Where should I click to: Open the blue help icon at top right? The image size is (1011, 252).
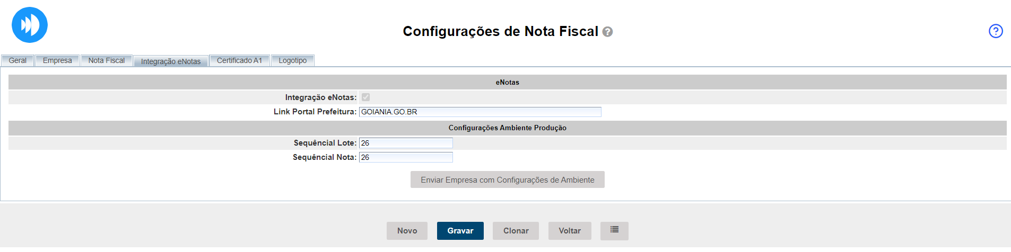point(996,31)
